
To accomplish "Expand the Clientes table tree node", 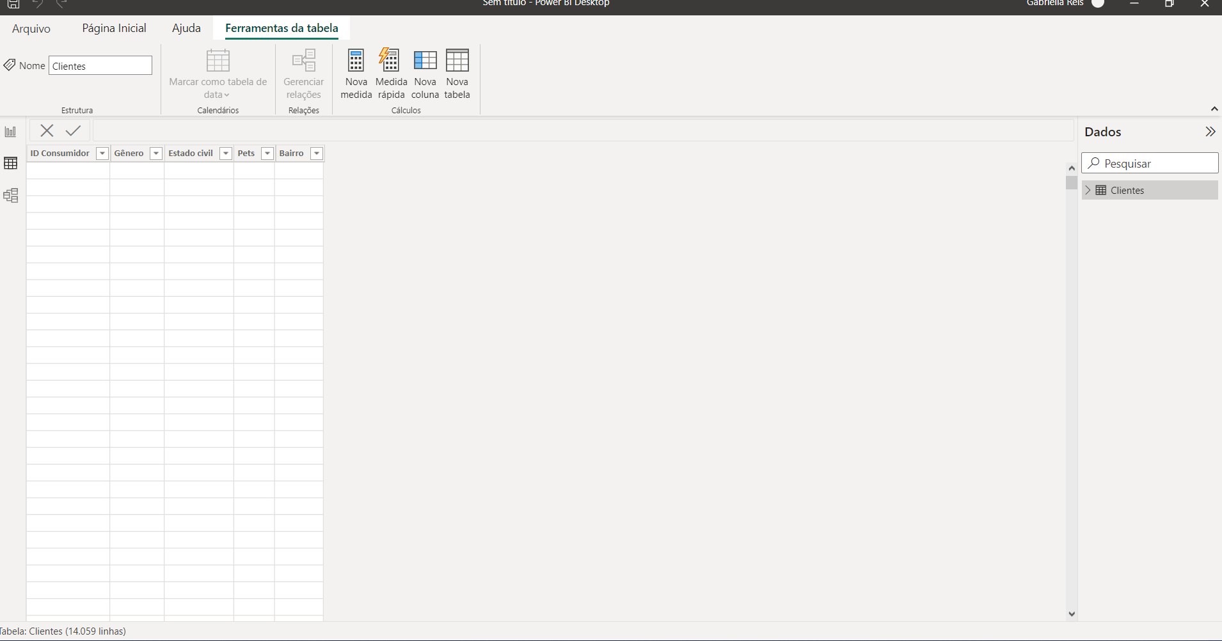I will [x=1088, y=190].
